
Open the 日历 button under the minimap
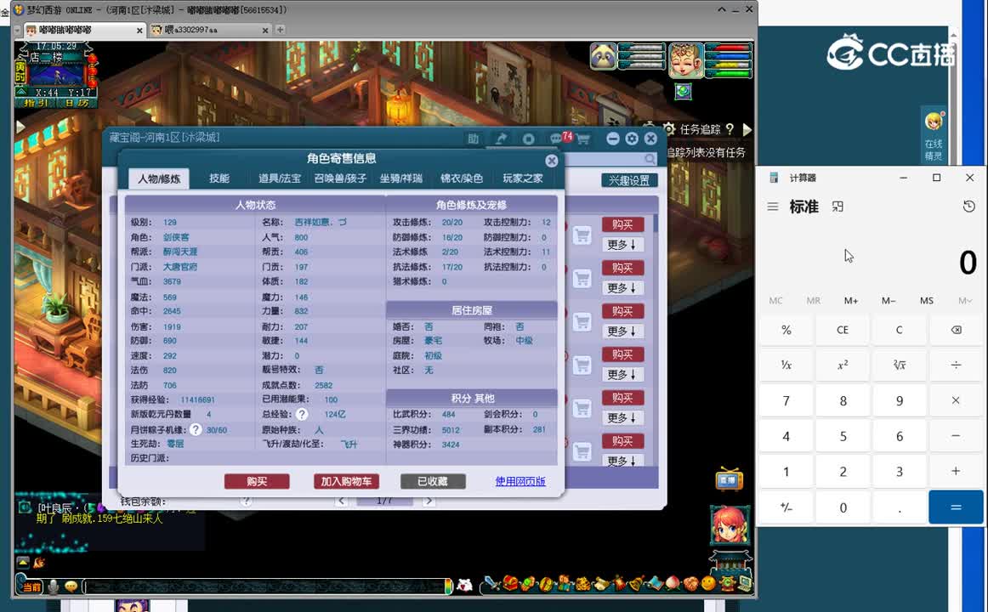point(77,103)
